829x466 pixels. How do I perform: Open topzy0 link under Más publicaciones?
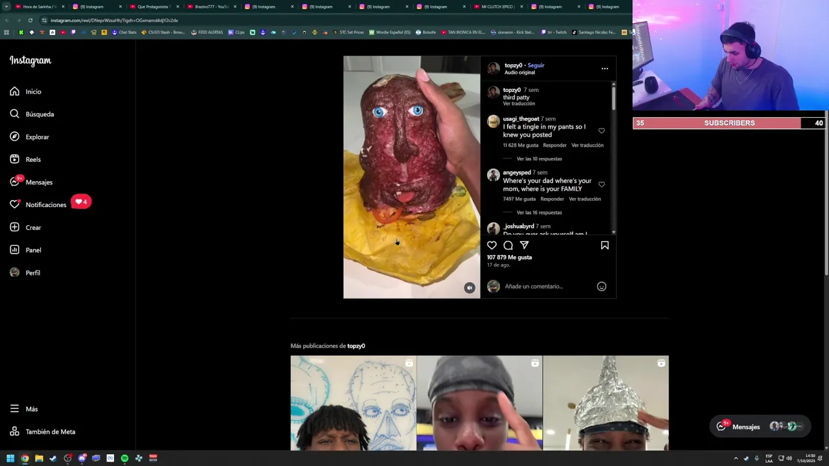coord(356,346)
